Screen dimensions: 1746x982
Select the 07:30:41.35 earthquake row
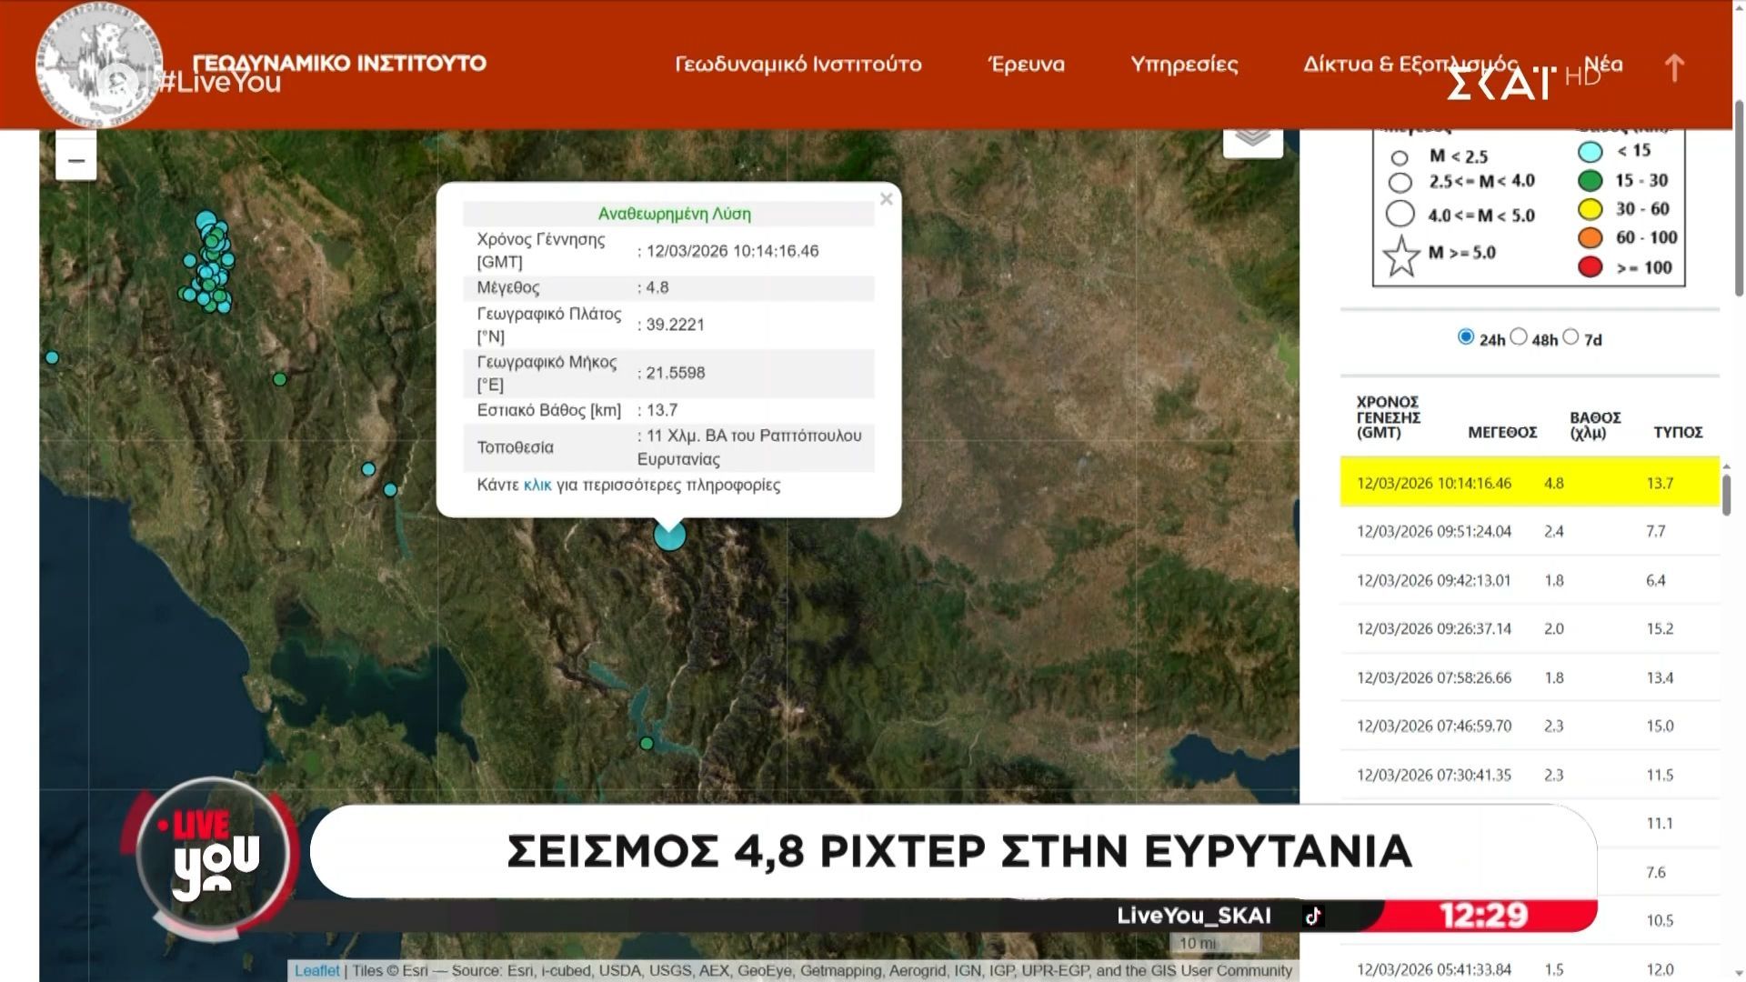(x=1530, y=775)
